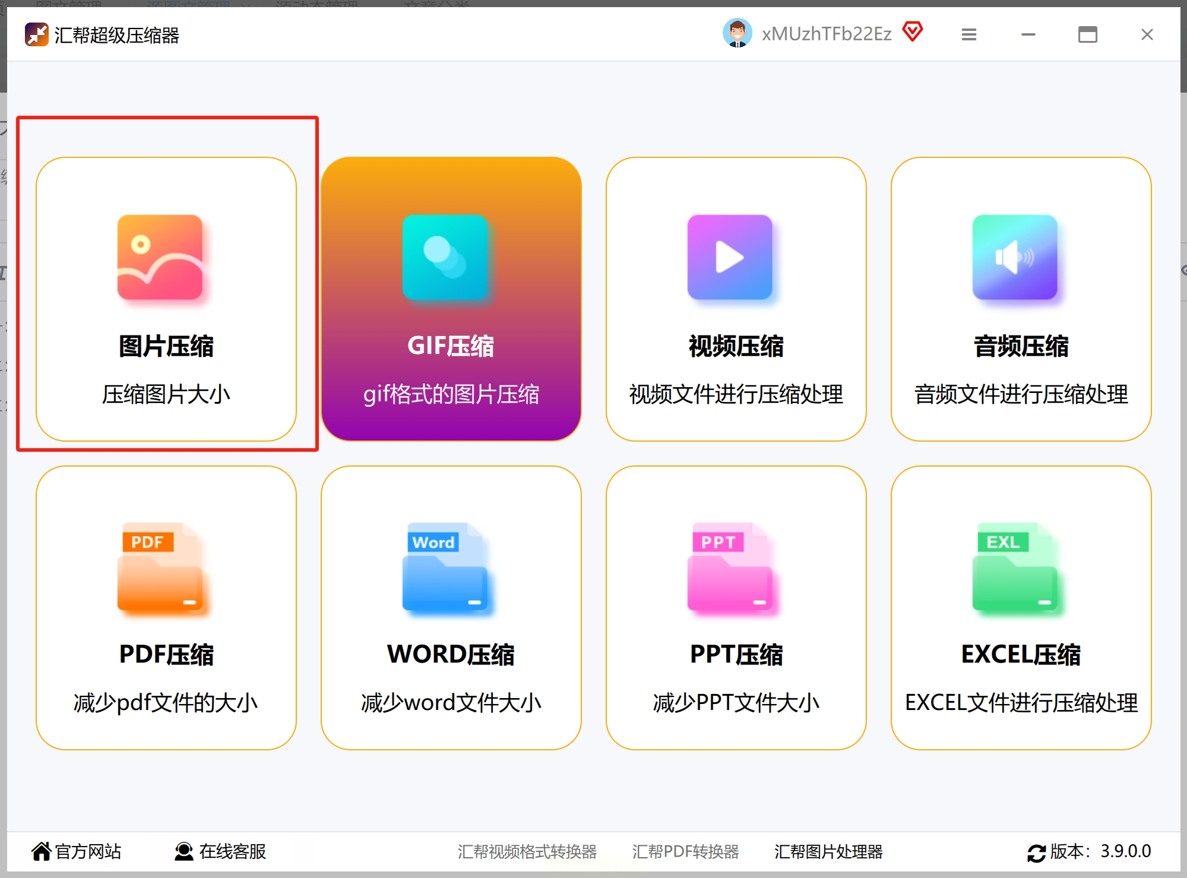Select the WORD压缩 blue folder icon
This screenshot has height=878, width=1187.
(445, 568)
